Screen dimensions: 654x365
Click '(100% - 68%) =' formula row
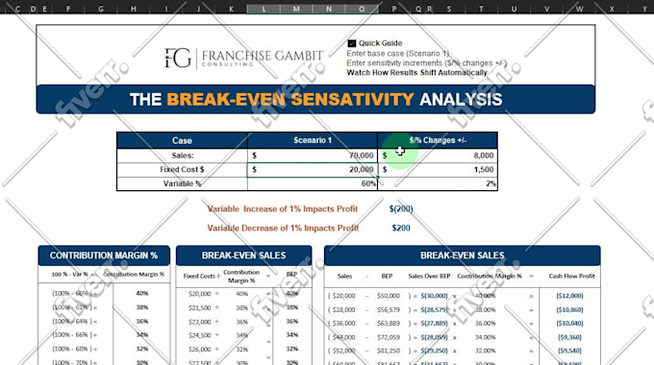tap(74, 349)
